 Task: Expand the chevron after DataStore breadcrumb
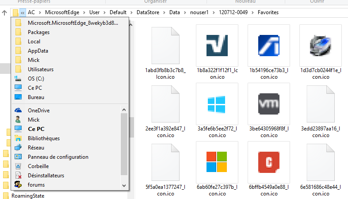[164, 13]
